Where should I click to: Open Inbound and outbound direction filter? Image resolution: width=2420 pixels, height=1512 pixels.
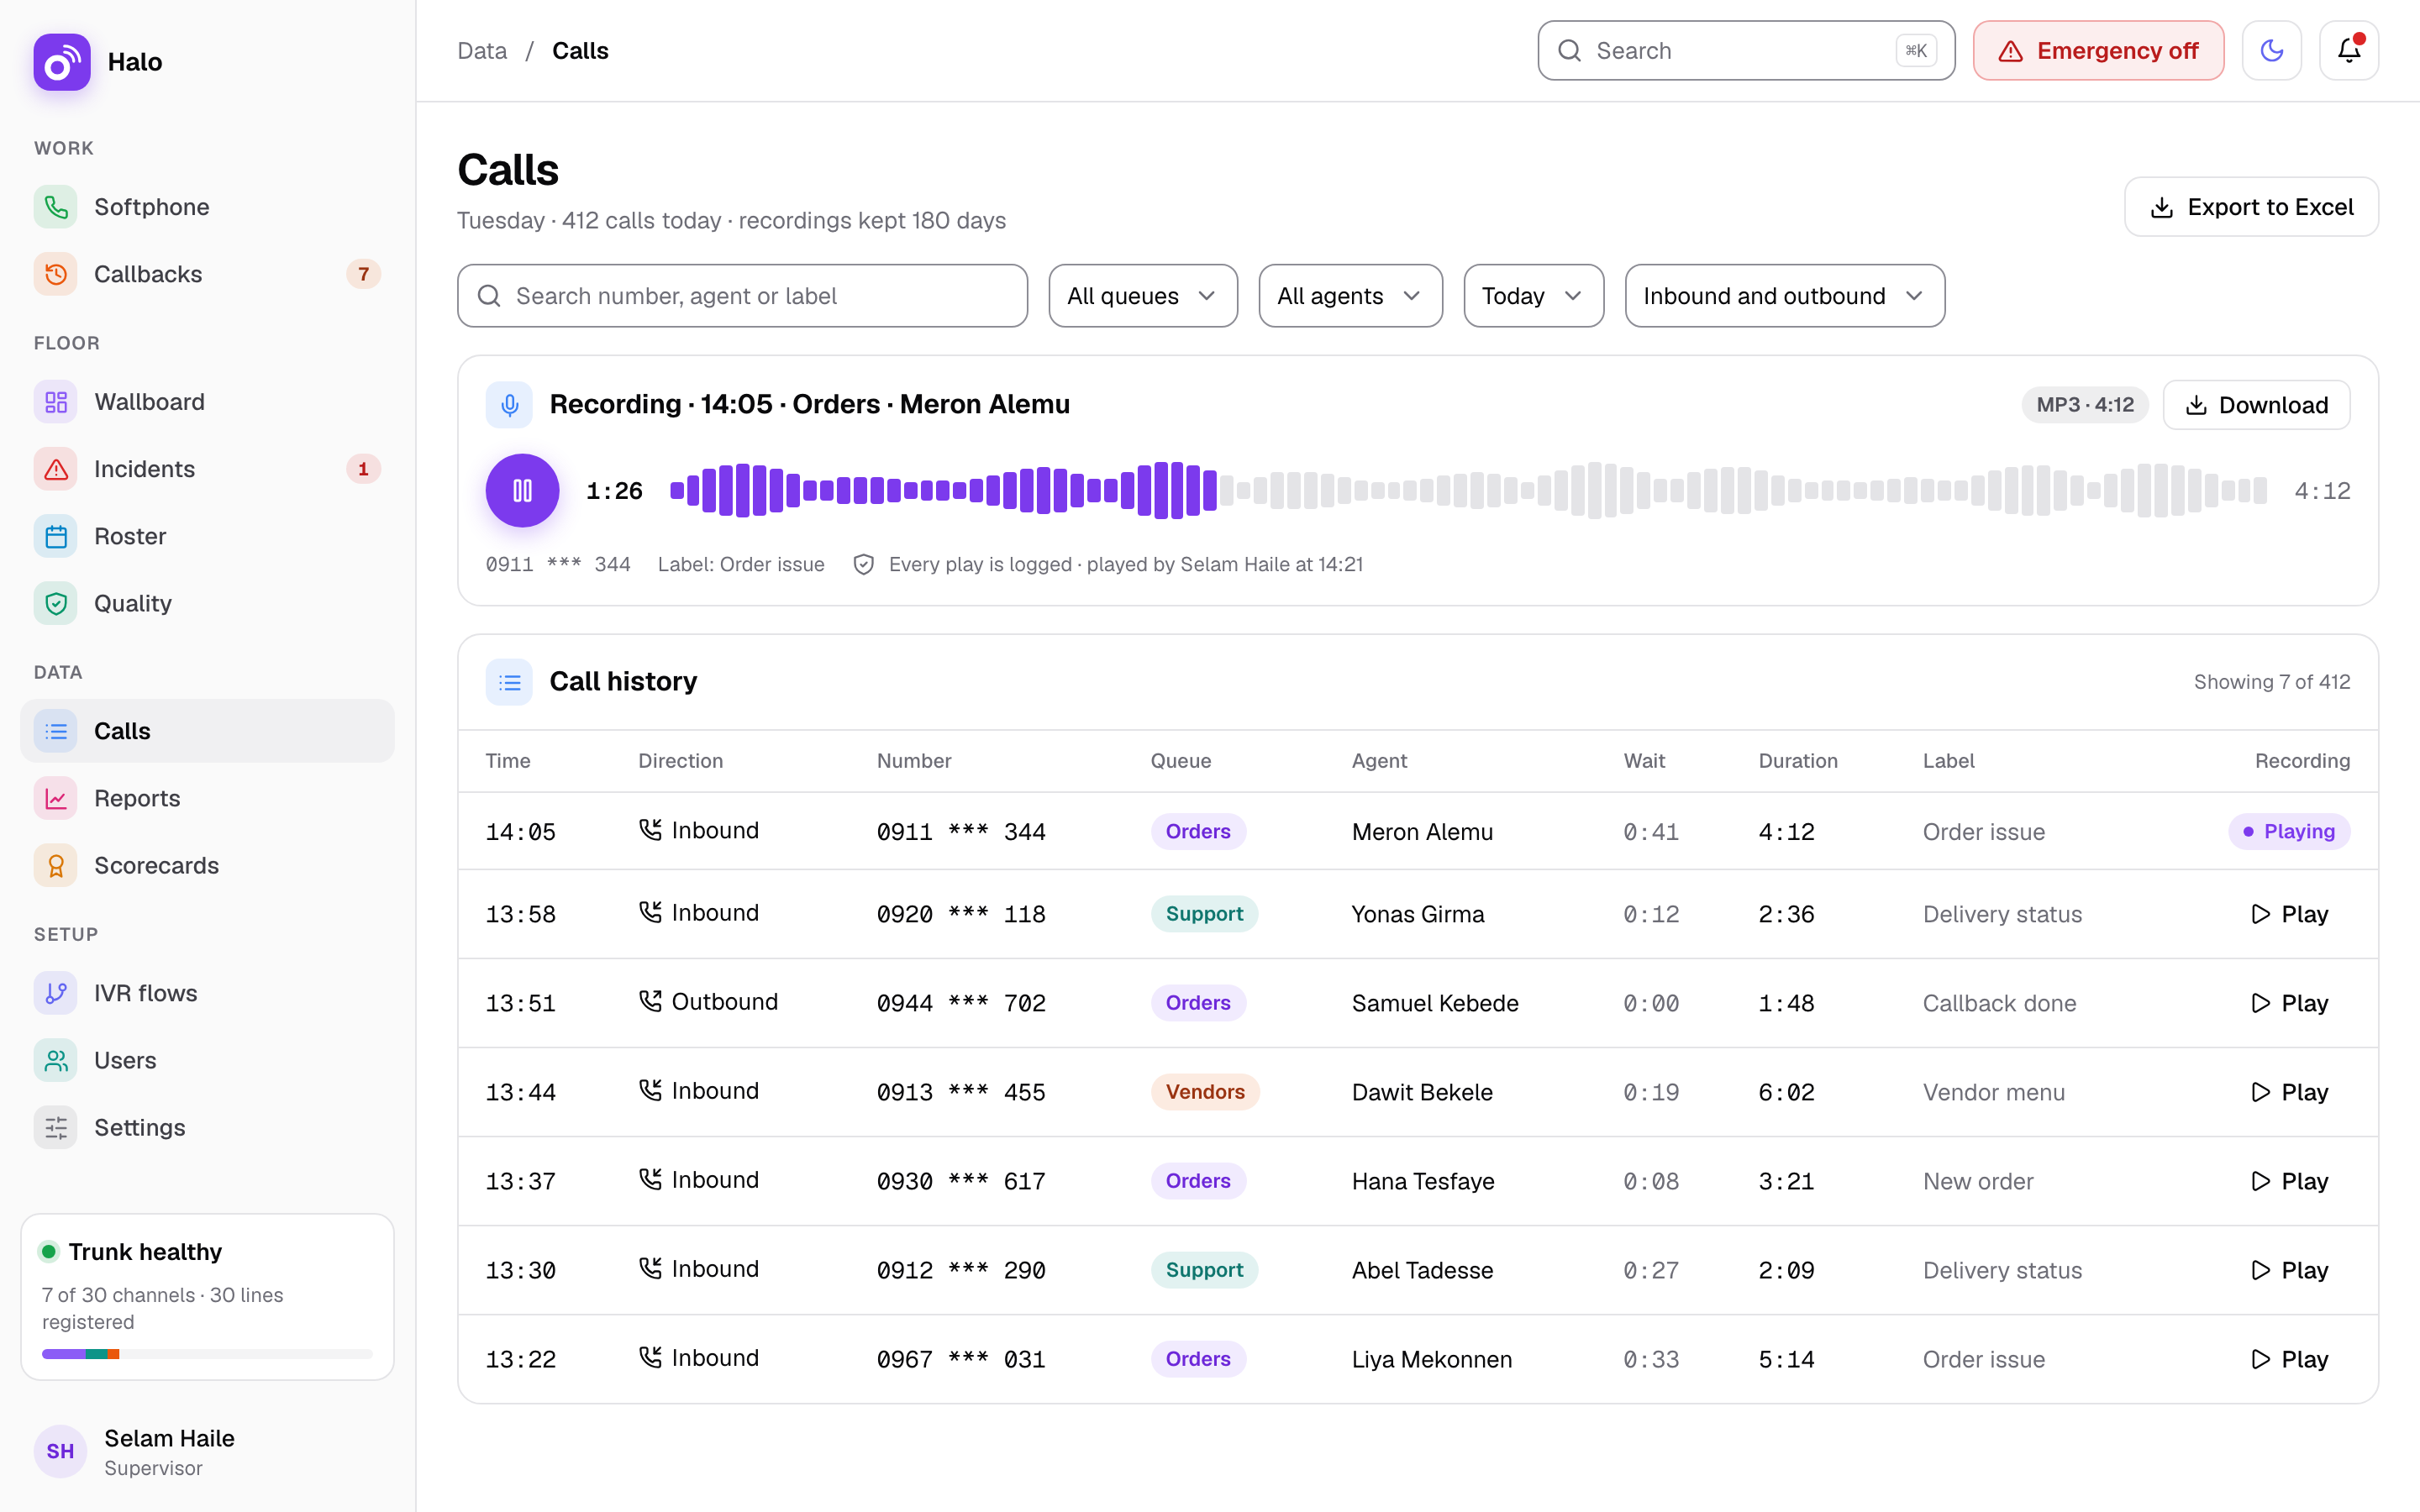coord(1784,296)
